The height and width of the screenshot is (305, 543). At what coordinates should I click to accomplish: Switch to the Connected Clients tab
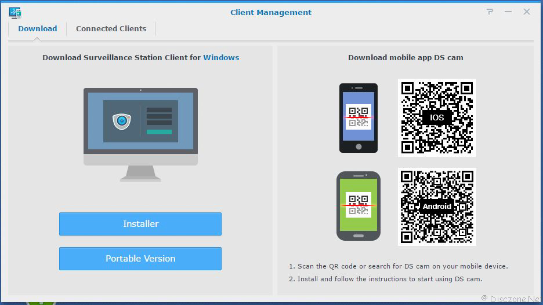pyautogui.click(x=111, y=29)
